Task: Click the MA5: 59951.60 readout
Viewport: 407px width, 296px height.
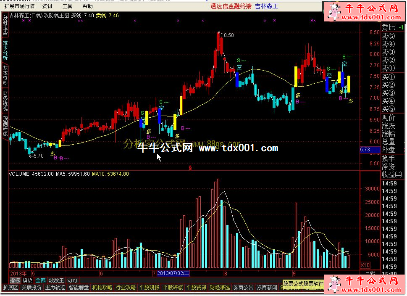Action: 73,174
